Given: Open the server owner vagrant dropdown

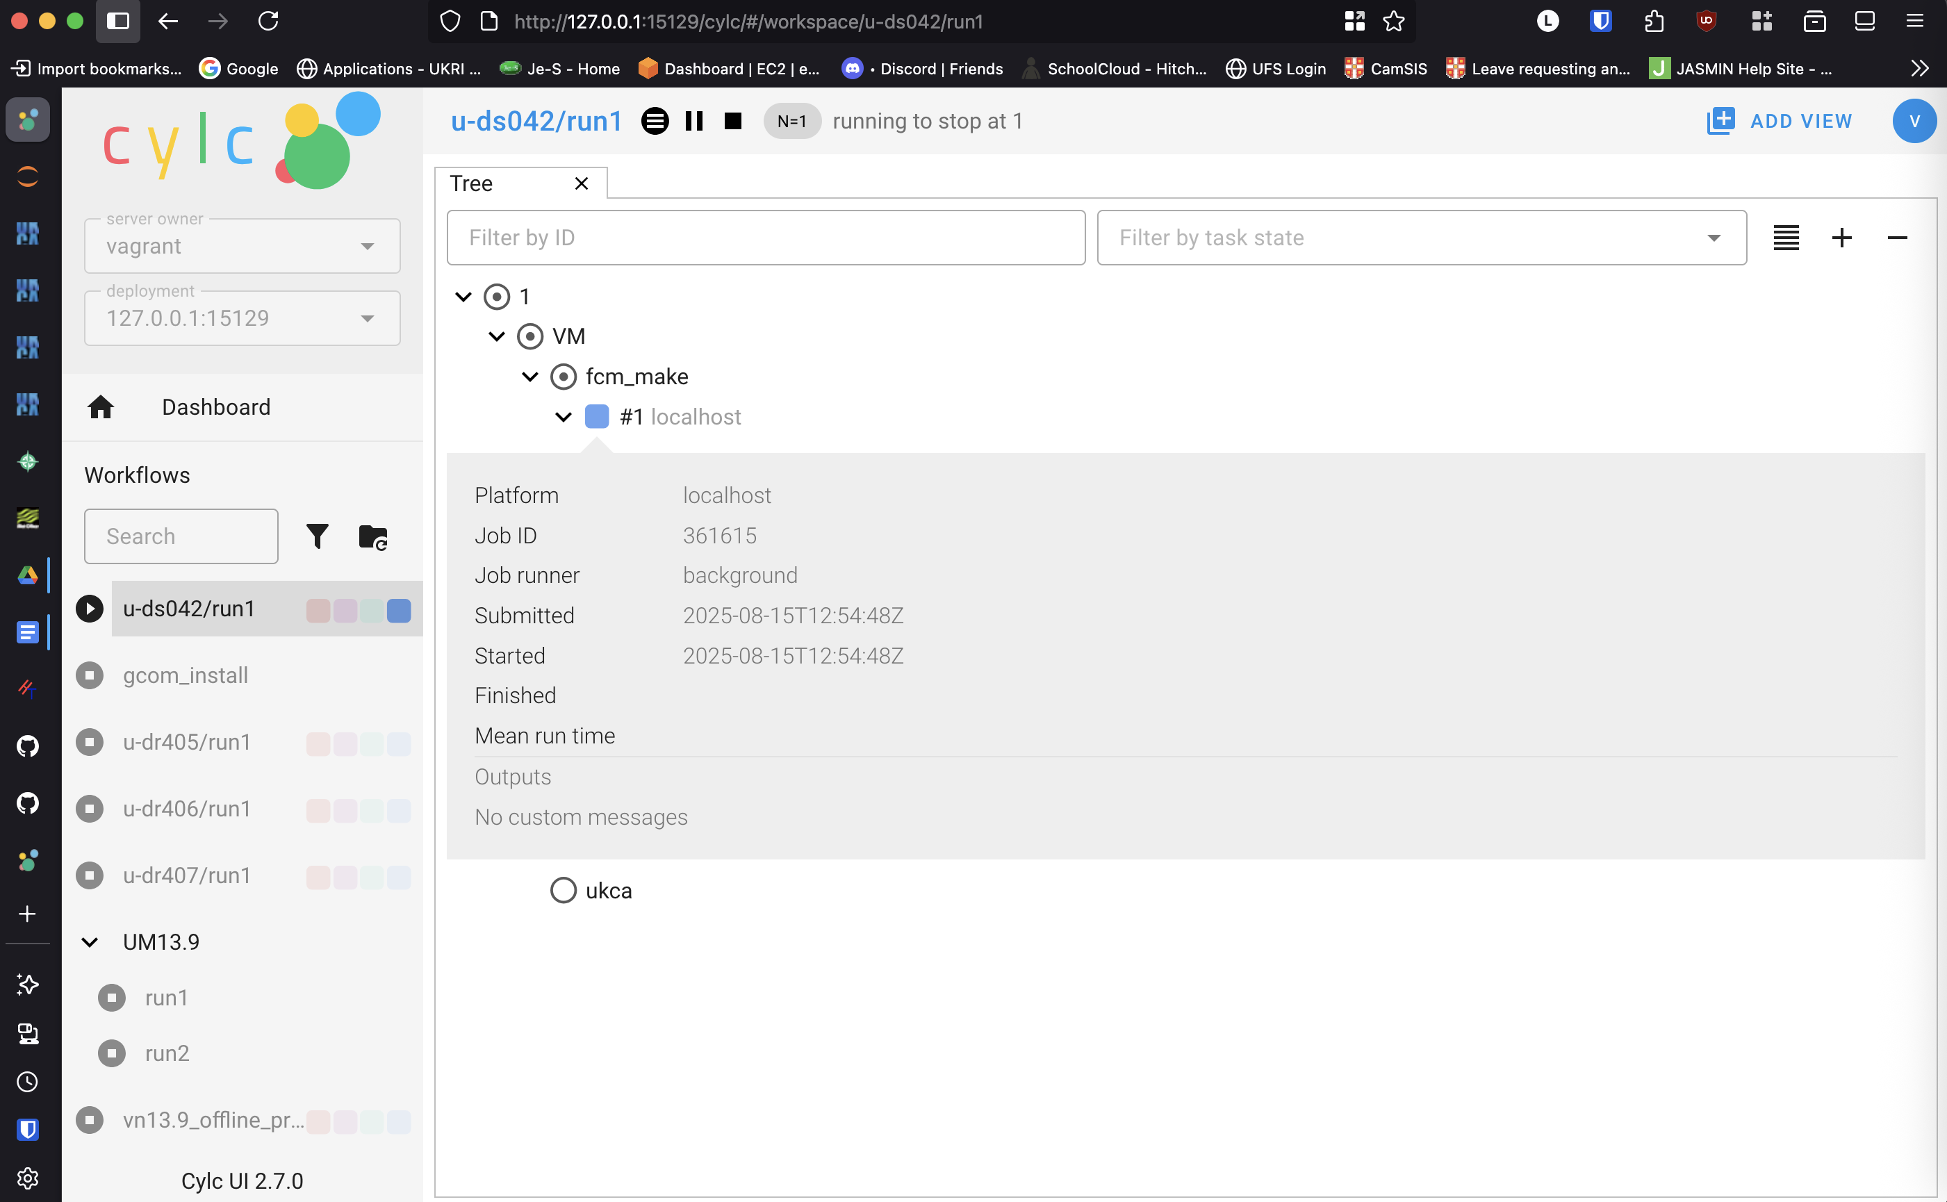Looking at the screenshot, I should (x=243, y=247).
